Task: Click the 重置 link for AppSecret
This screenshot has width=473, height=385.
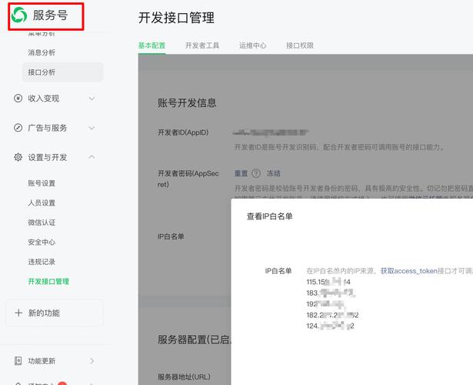Action: tap(241, 174)
